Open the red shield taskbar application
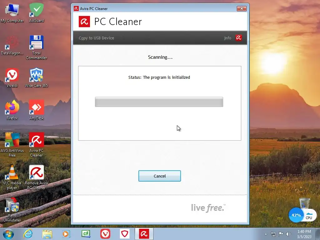This screenshot has width=320, height=240. [125, 234]
